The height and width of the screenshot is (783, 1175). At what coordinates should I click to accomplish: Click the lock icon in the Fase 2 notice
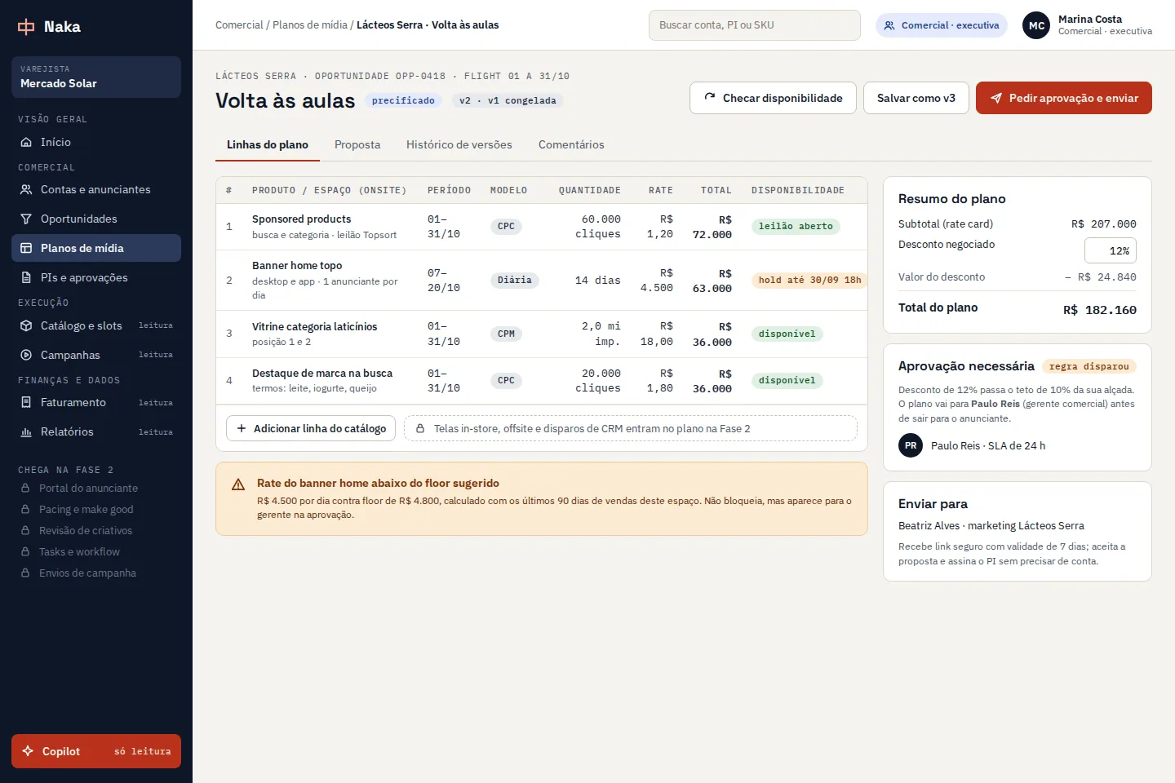coord(420,428)
